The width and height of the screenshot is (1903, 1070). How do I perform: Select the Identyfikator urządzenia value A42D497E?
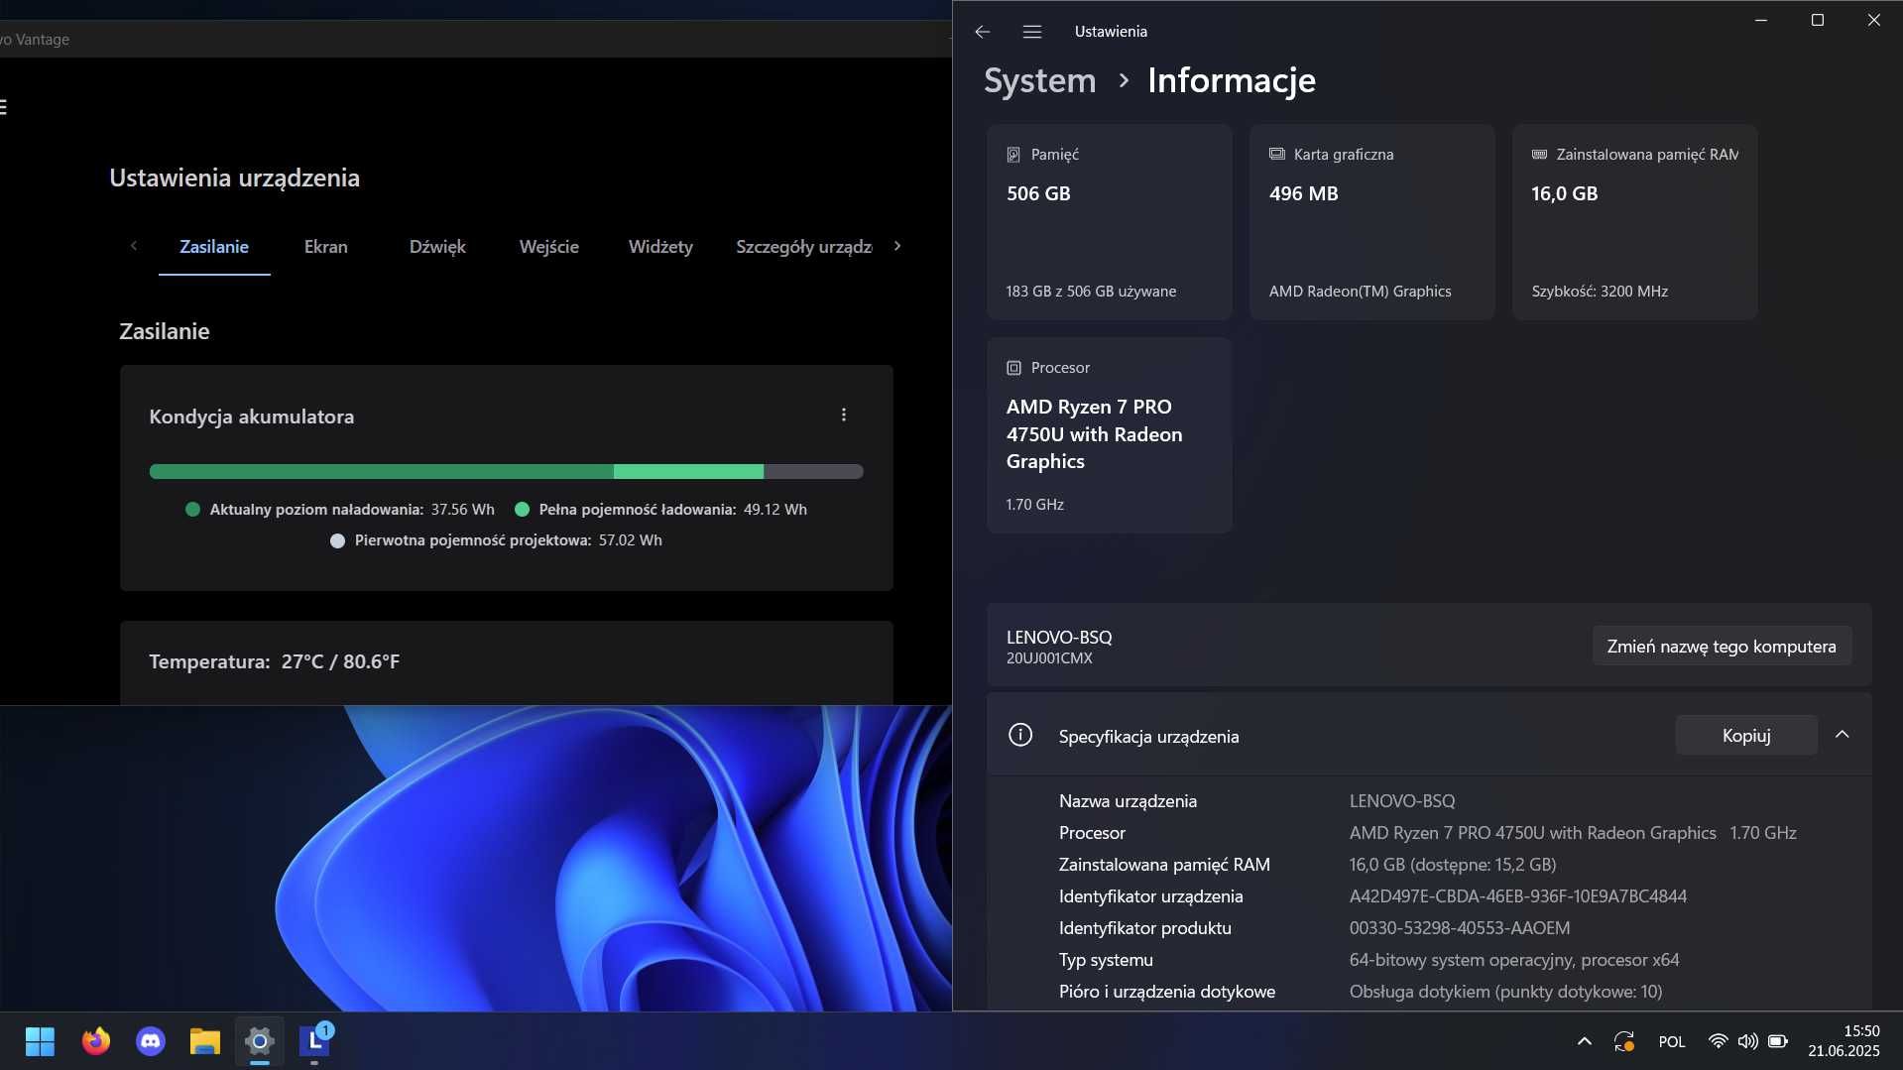click(1517, 896)
